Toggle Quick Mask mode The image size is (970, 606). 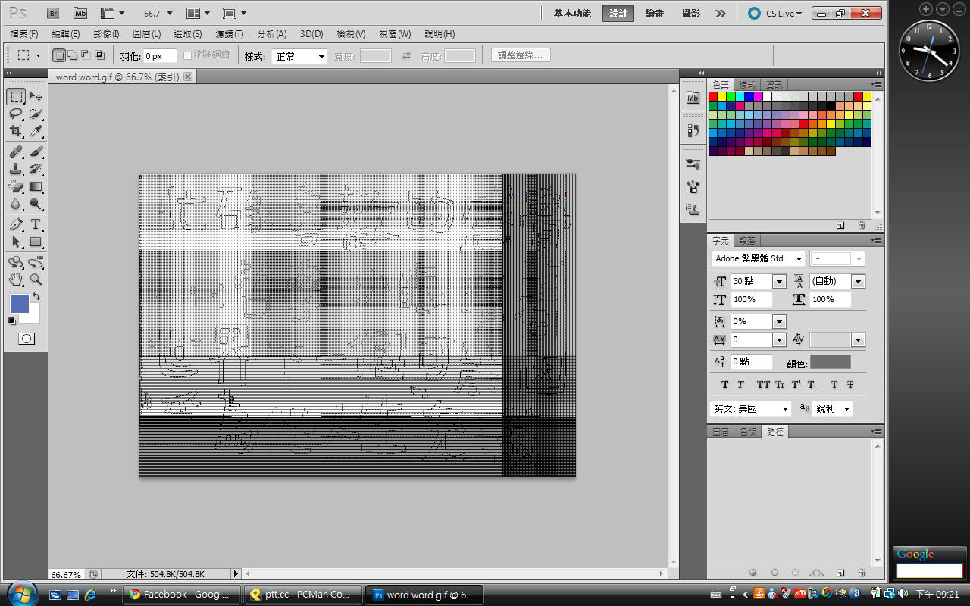[x=26, y=339]
